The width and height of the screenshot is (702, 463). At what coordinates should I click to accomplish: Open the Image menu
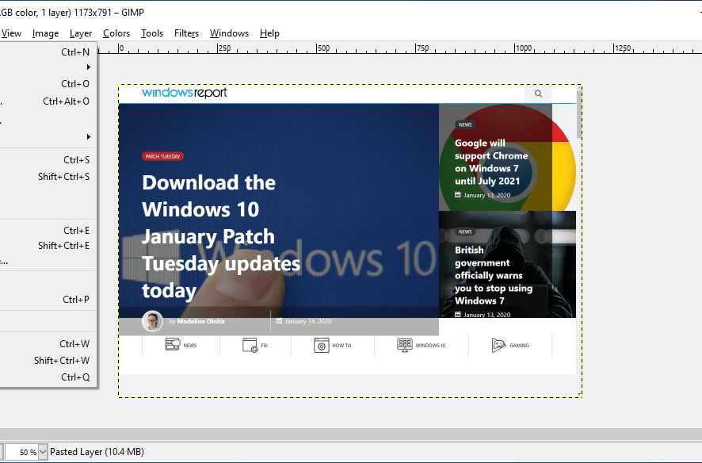pyautogui.click(x=45, y=33)
